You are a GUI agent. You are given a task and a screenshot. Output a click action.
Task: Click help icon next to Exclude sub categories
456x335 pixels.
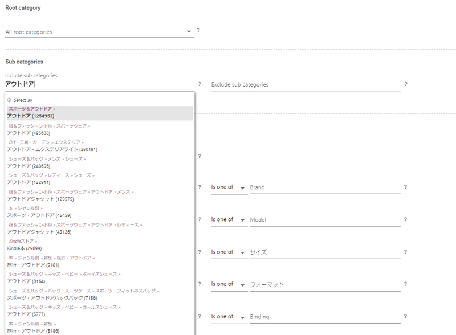coord(405,84)
